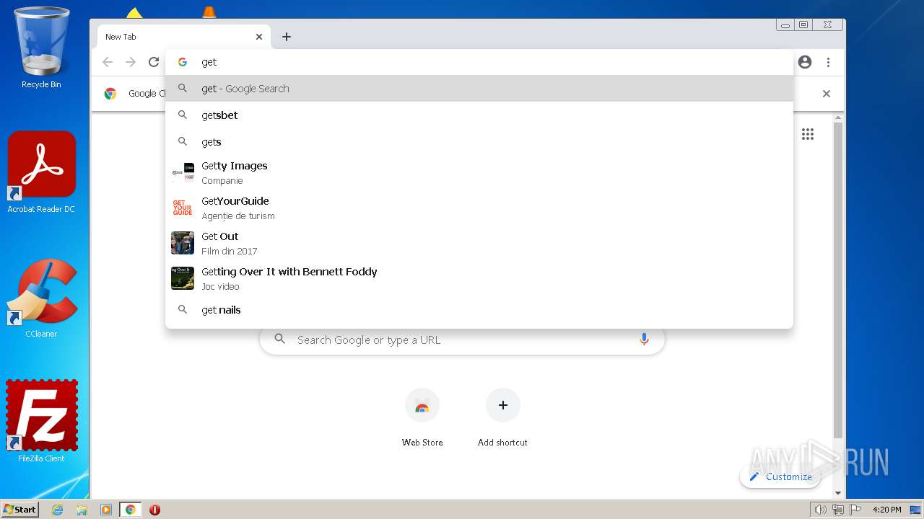Viewport: 924px width, 519px height.
Task: Open CCleaner desktop icon
Action: pyautogui.click(x=41, y=298)
